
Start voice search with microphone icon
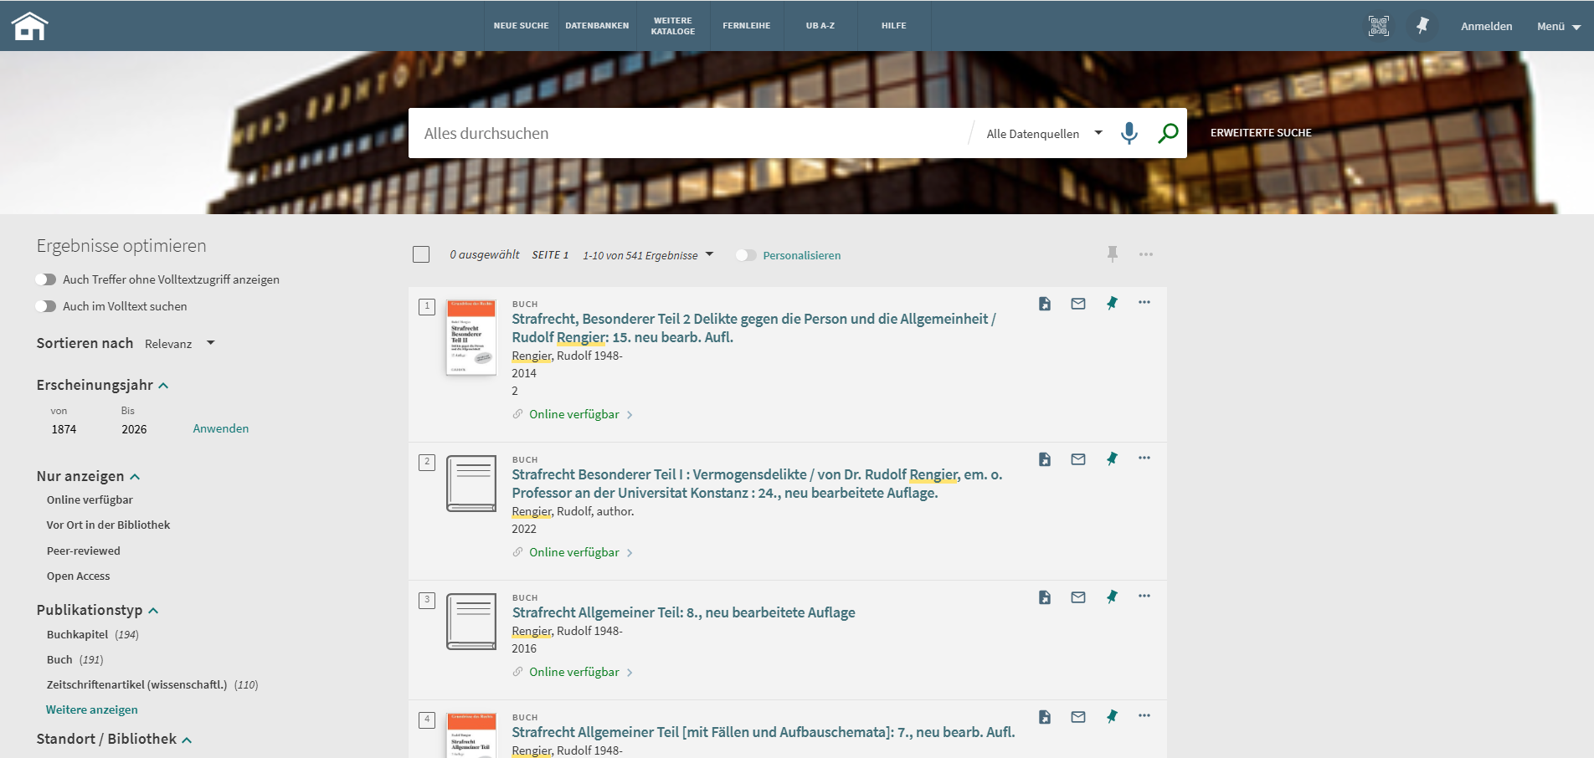(1129, 133)
